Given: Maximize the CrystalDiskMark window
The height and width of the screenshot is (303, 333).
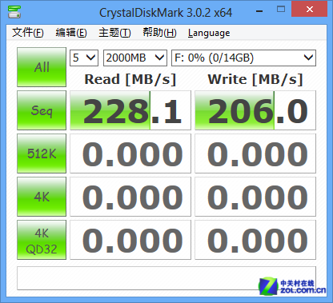Looking at the screenshot, I should (x=281, y=10).
